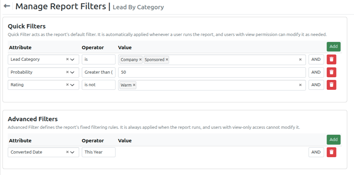The image size is (354, 175).
Task: Clear the Probability attribute selection
Action: click(67, 72)
